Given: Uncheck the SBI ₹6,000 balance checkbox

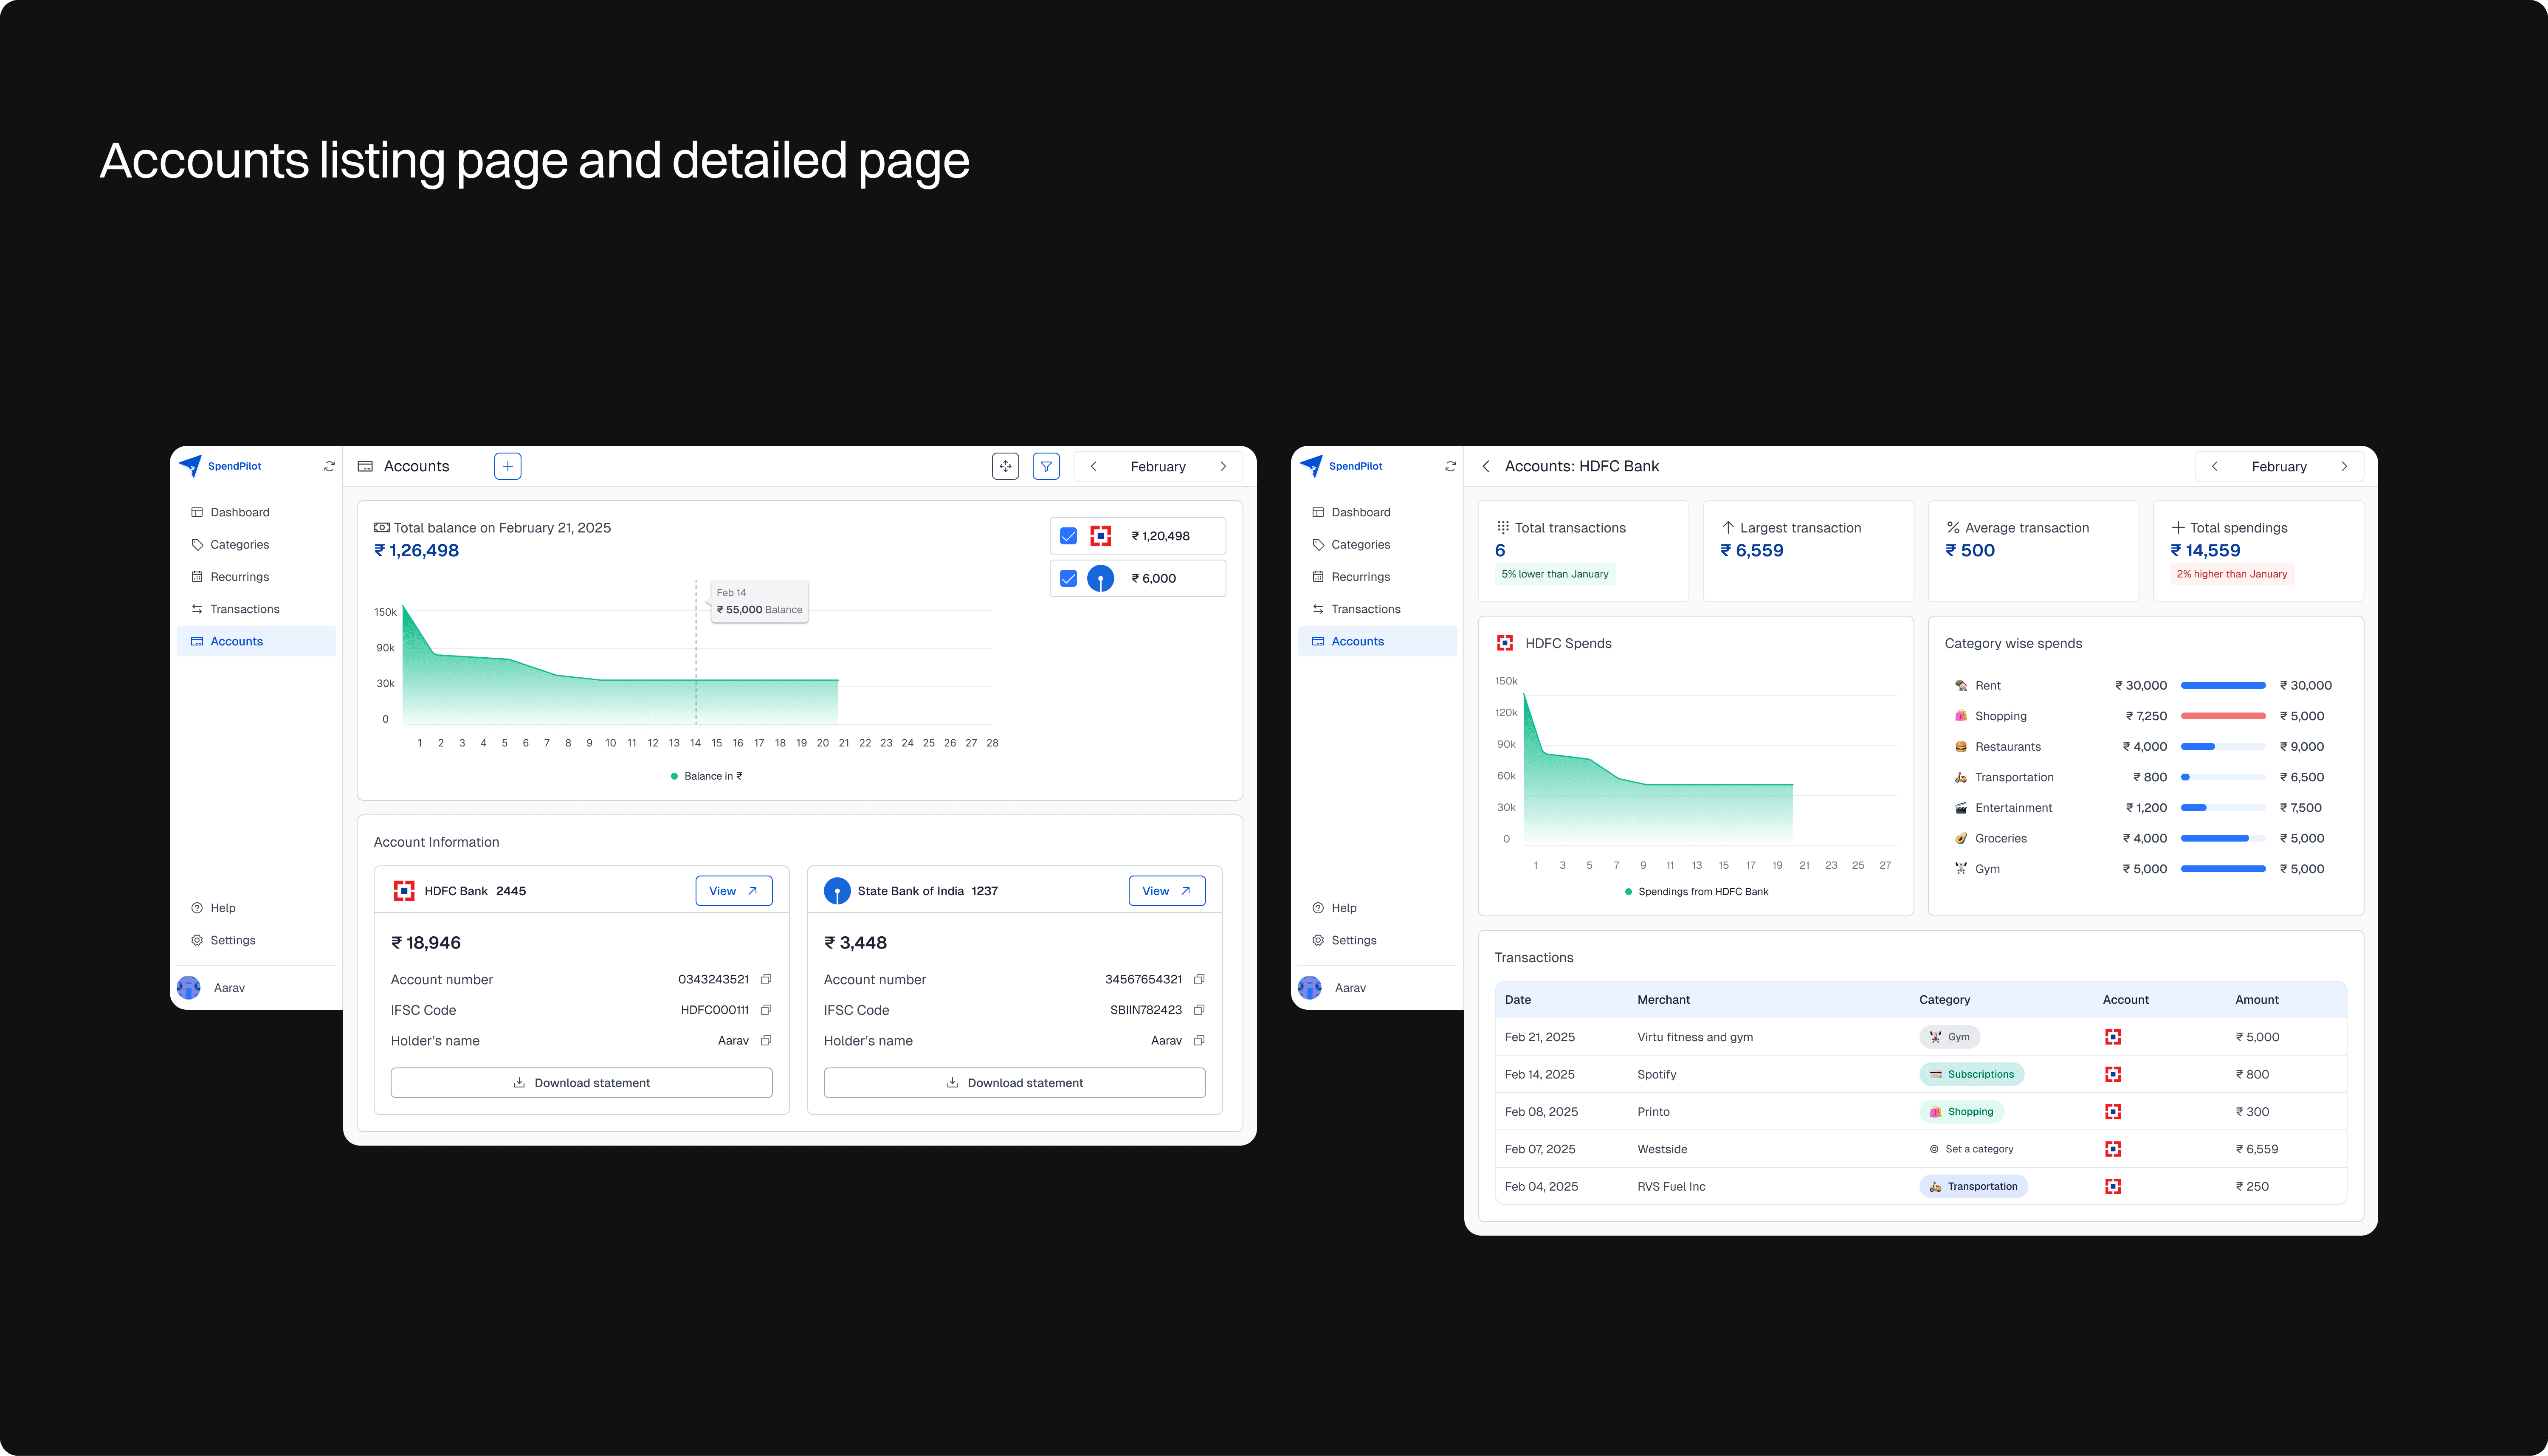Looking at the screenshot, I should click(x=1068, y=578).
